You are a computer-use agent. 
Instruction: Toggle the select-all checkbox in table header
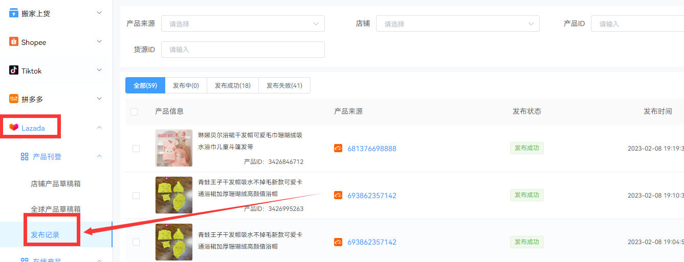(134, 112)
